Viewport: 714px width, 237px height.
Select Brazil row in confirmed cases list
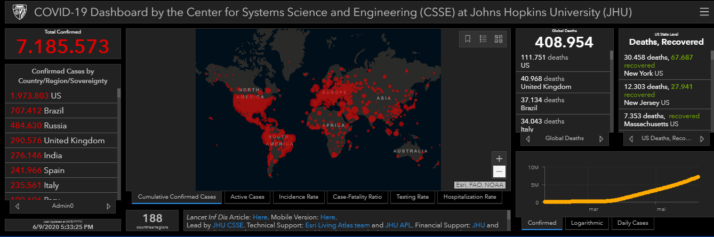click(61, 111)
